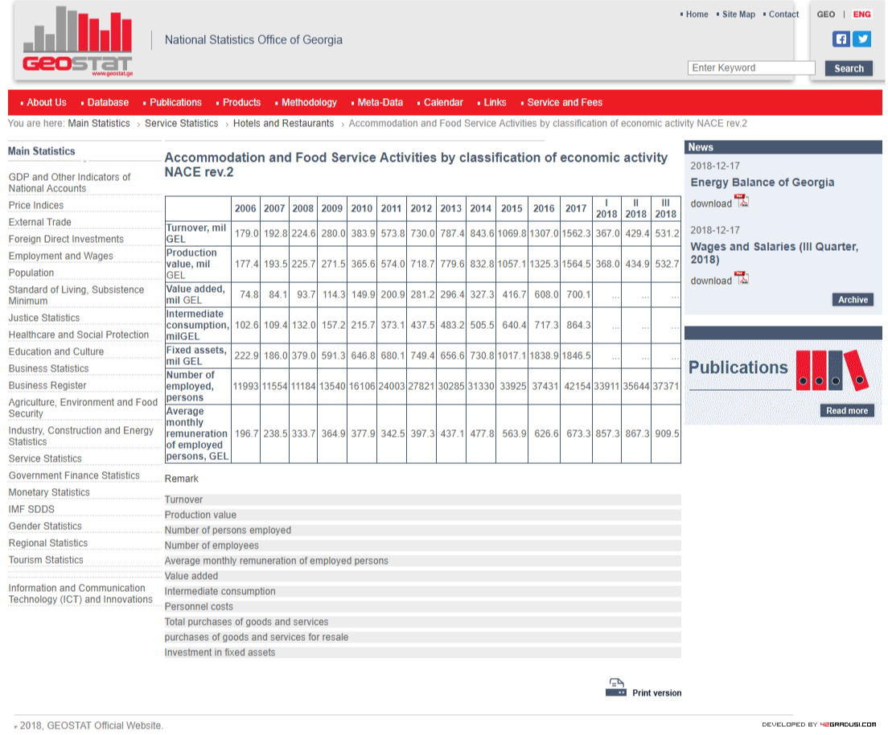888x735 pixels.
Task: Switch language to GEO
Action: coord(825,14)
